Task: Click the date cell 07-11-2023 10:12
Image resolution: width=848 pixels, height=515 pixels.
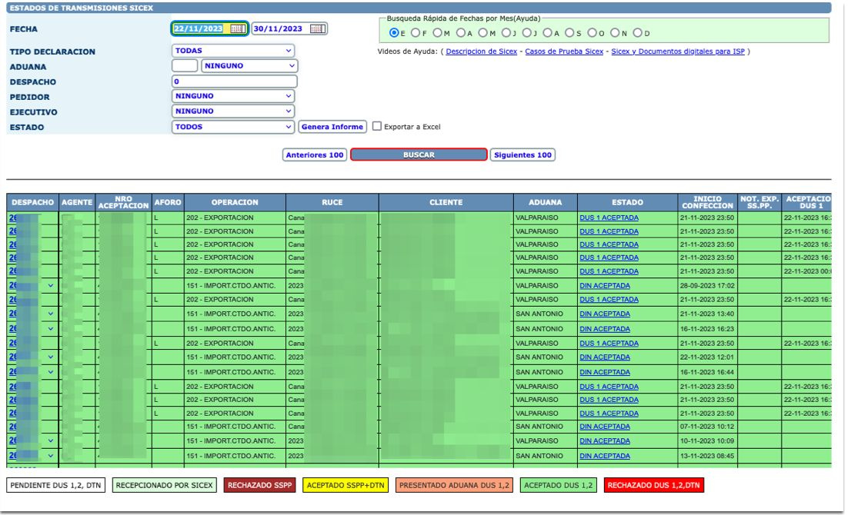Action: tap(707, 427)
